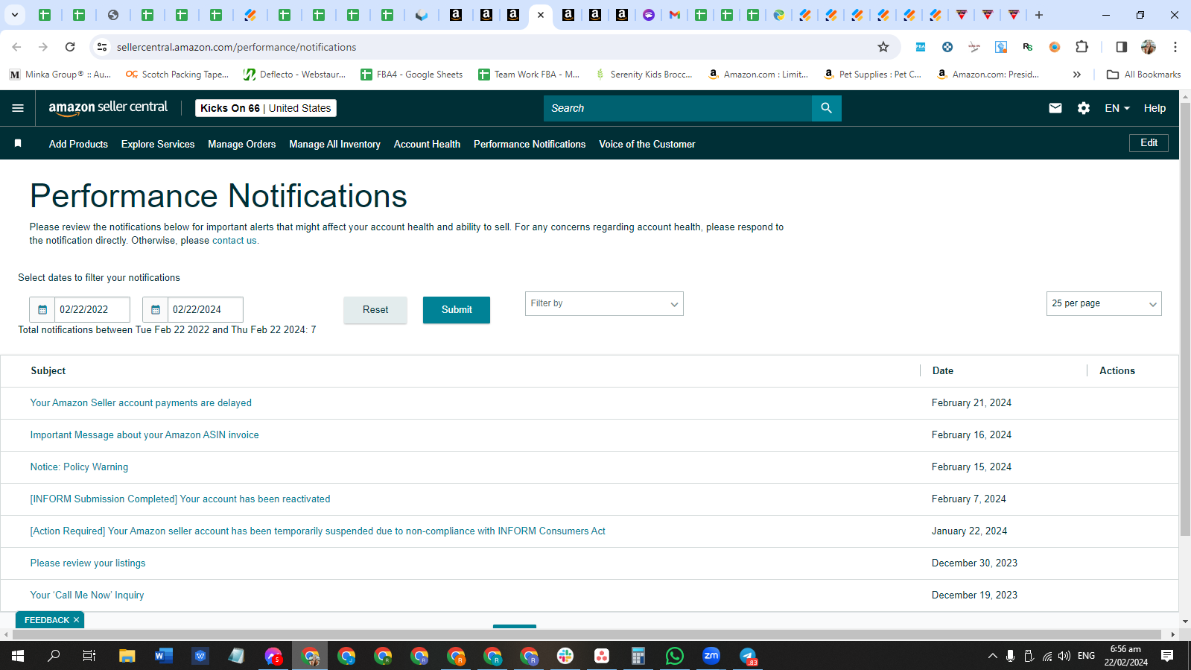Open 'Please review your listings' notification
The image size is (1191, 670).
click(x=88, y=563)
